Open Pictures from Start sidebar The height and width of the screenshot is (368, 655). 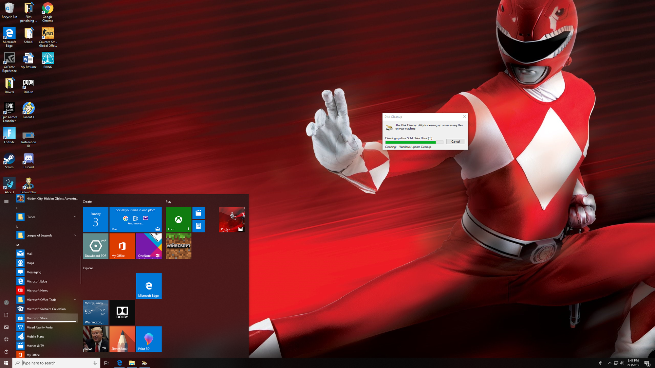point(6,327)
